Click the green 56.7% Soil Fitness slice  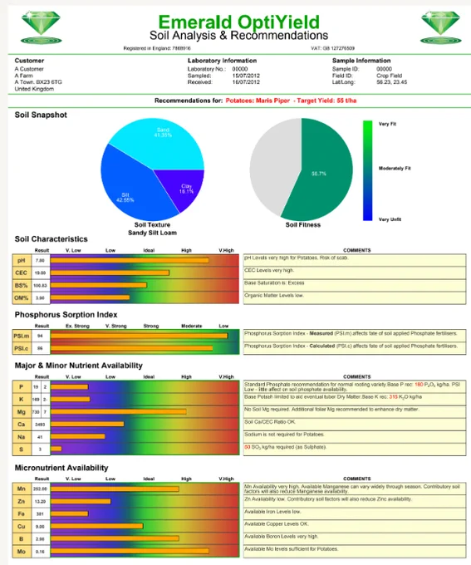[321, 169]
